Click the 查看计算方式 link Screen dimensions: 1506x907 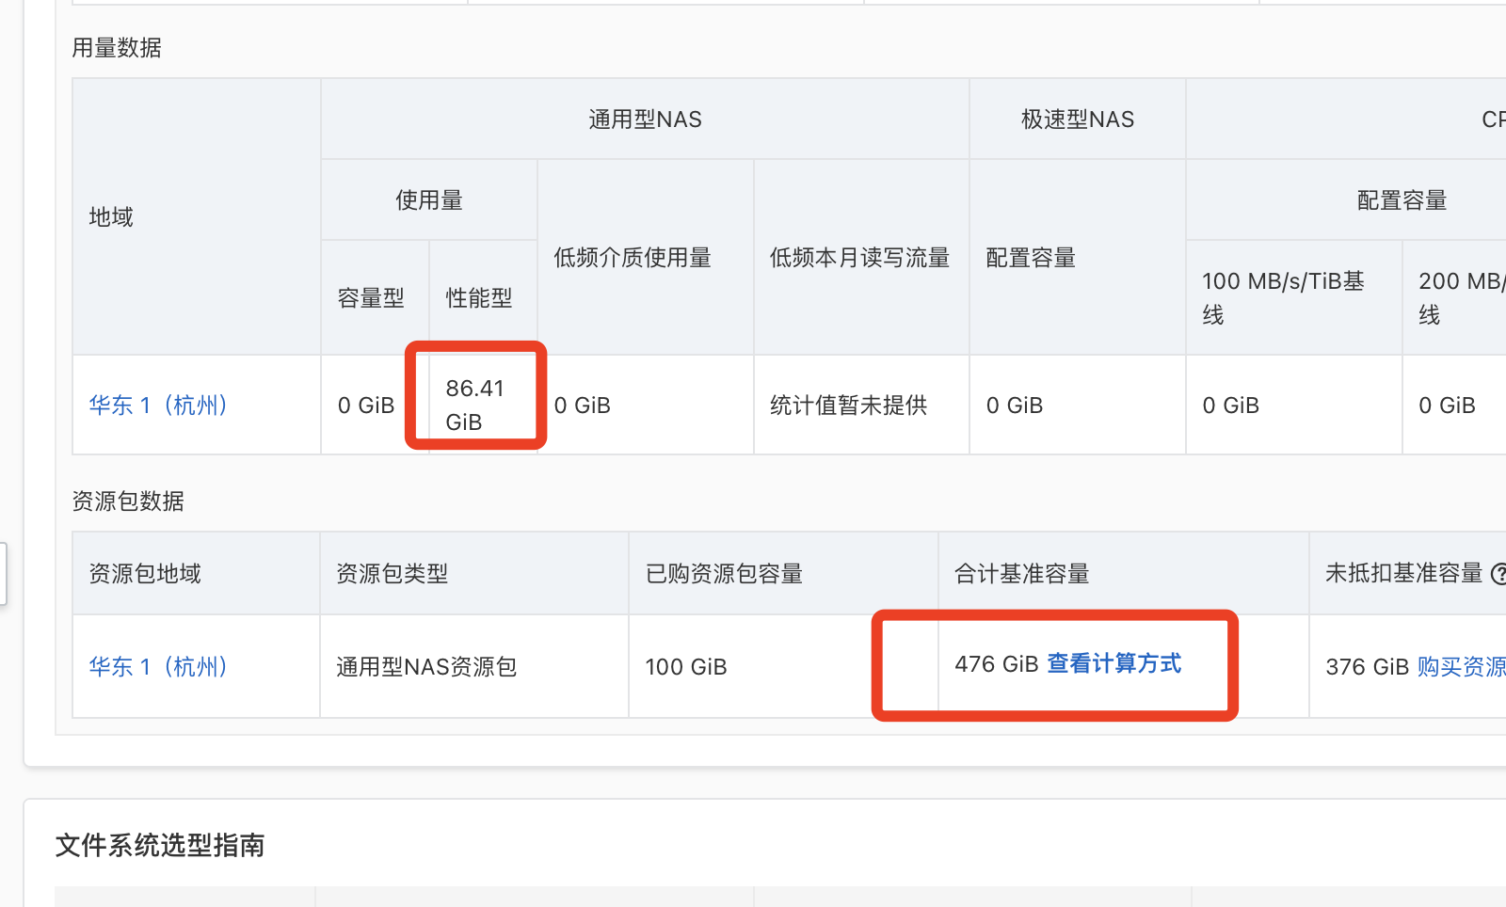[1114, 664]
